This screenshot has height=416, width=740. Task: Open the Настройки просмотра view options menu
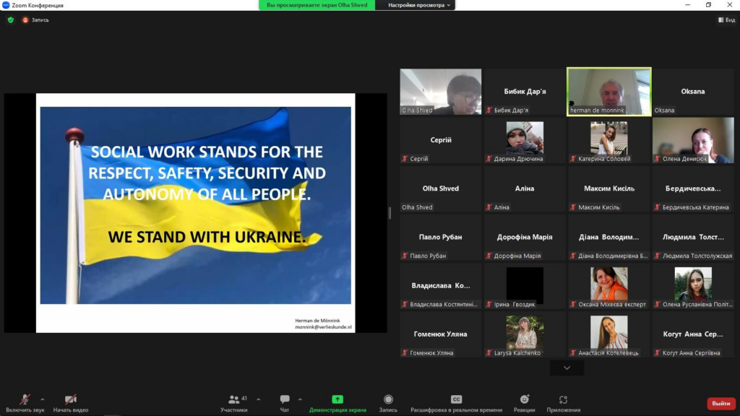(419, 5)
